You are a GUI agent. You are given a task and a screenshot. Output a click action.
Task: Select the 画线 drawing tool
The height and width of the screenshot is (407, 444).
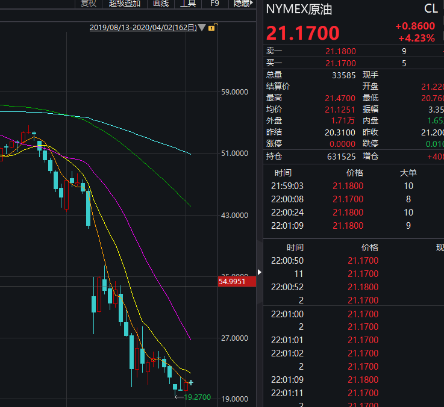(x=161, y=4)
